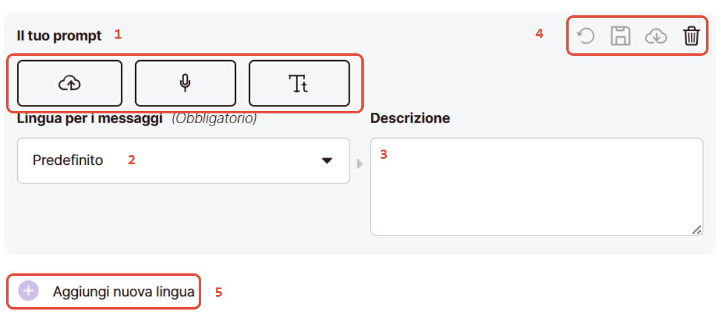722x312 pixels.
Task: Save the prompt with floppy disk icon
Action: point(620,37)
